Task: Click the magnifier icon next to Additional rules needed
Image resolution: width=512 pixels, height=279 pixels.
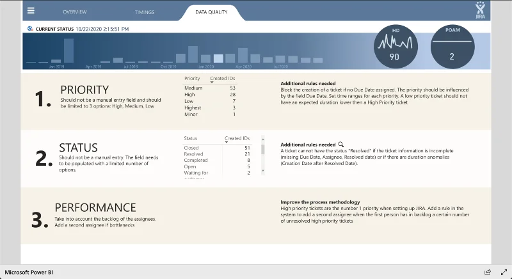Action: (340, 144)
